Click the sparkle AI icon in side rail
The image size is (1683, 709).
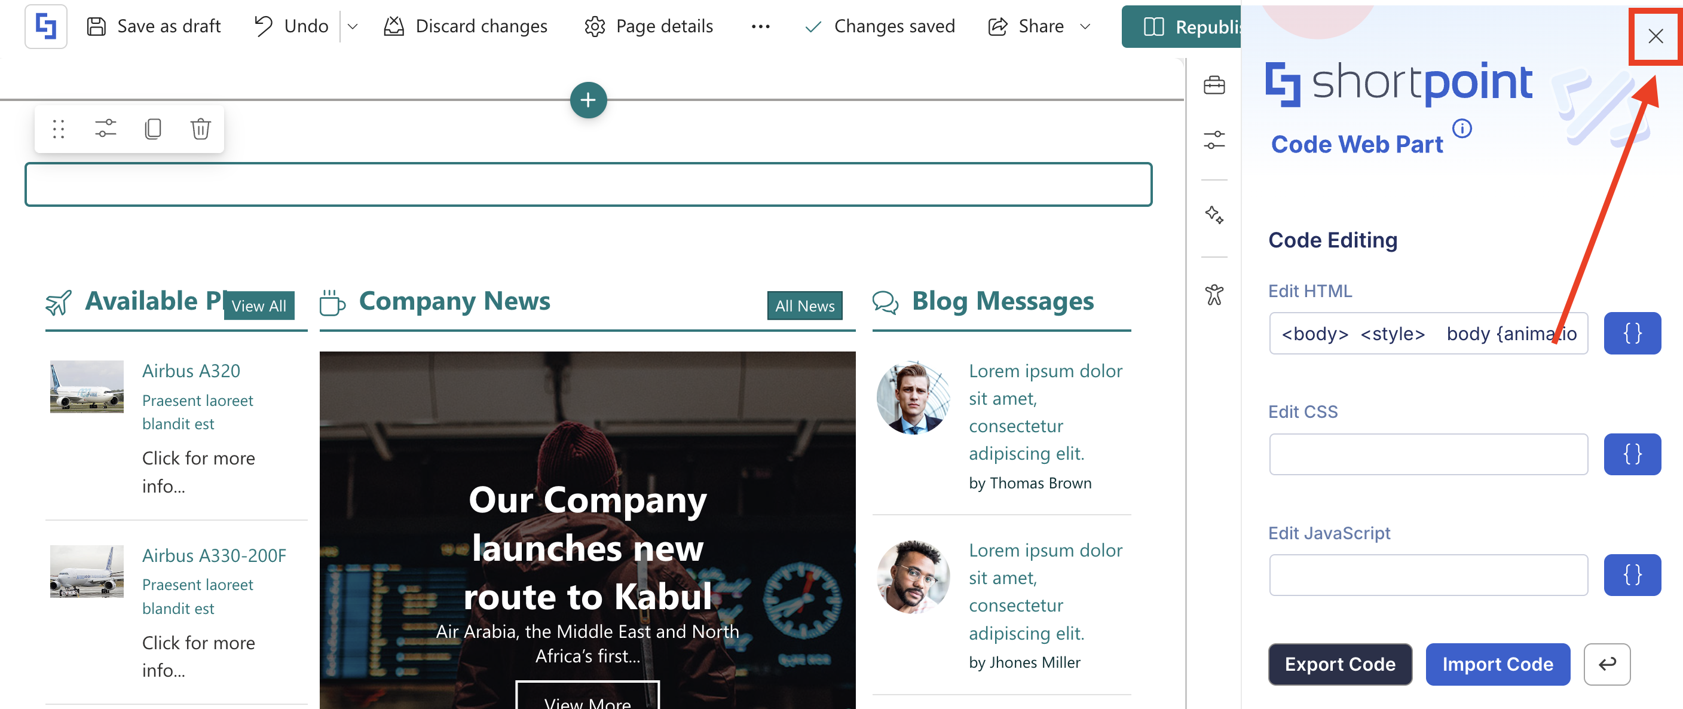pos(1214,215)
